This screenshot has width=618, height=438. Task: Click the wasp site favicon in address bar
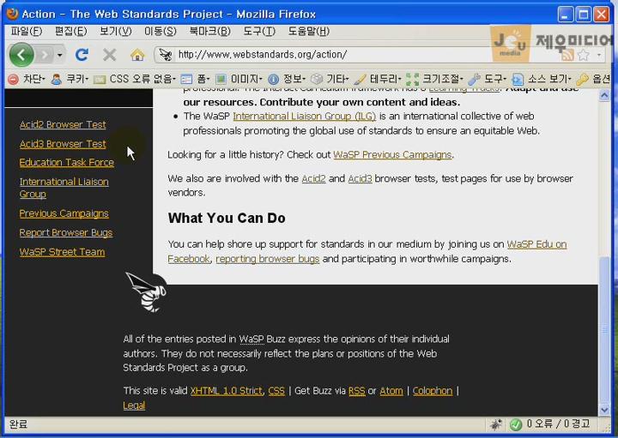pos(165,55)
